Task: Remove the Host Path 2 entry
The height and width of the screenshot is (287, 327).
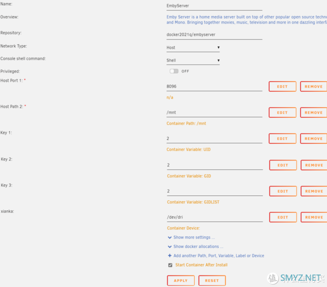Action: [314, 112]
